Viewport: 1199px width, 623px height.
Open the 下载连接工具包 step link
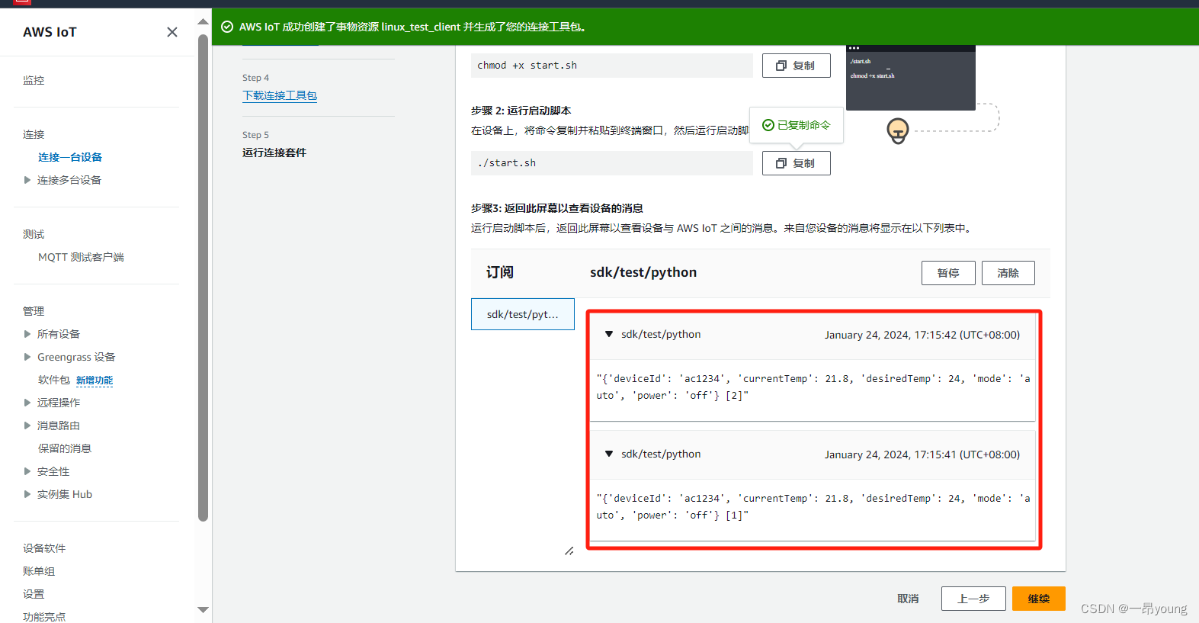pyautogui.click(x=280, y=95)
